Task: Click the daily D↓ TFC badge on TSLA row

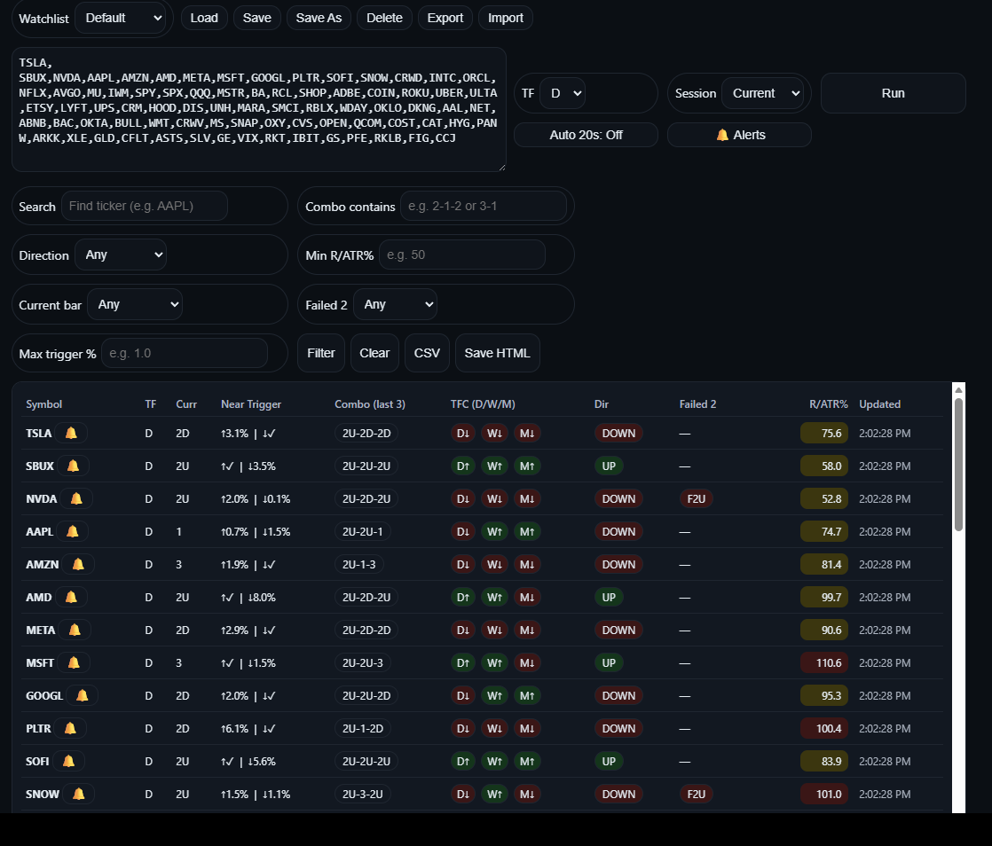Action: click(462, 433)
